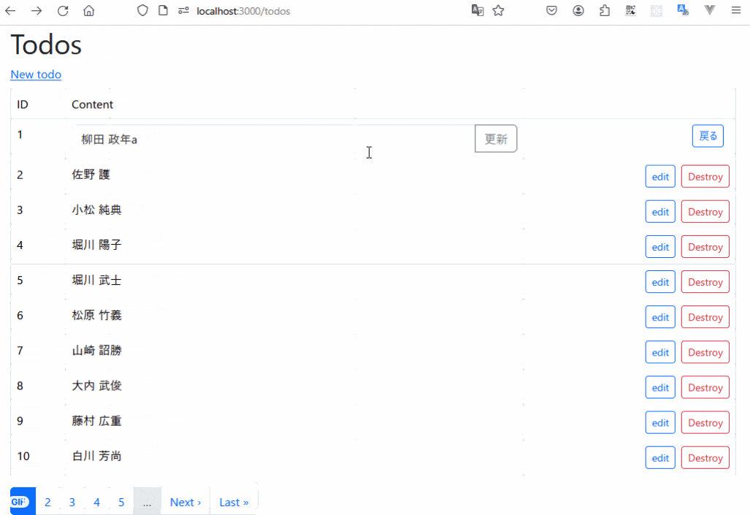
Task: Destroy todo 2 佐野 護
Action: pos(705,177)
